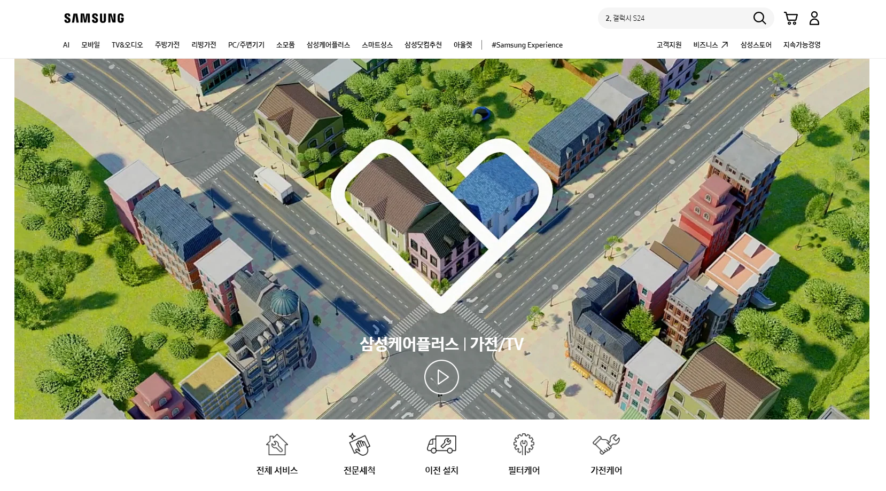Open the 아울렛 menu
The image size is (886, 491).
[463, 45]
